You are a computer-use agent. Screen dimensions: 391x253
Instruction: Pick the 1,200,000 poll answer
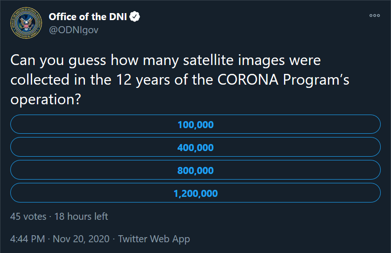195,193
